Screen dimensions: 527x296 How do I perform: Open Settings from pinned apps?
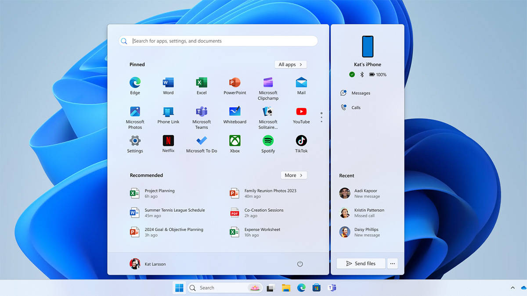pos(135,144)
